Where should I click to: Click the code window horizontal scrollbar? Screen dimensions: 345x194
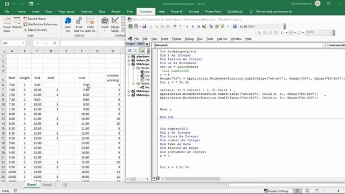tap(192, 178)
